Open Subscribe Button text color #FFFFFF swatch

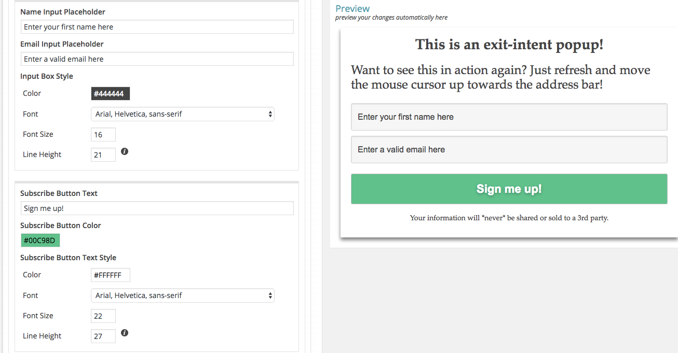click(110, 275)
